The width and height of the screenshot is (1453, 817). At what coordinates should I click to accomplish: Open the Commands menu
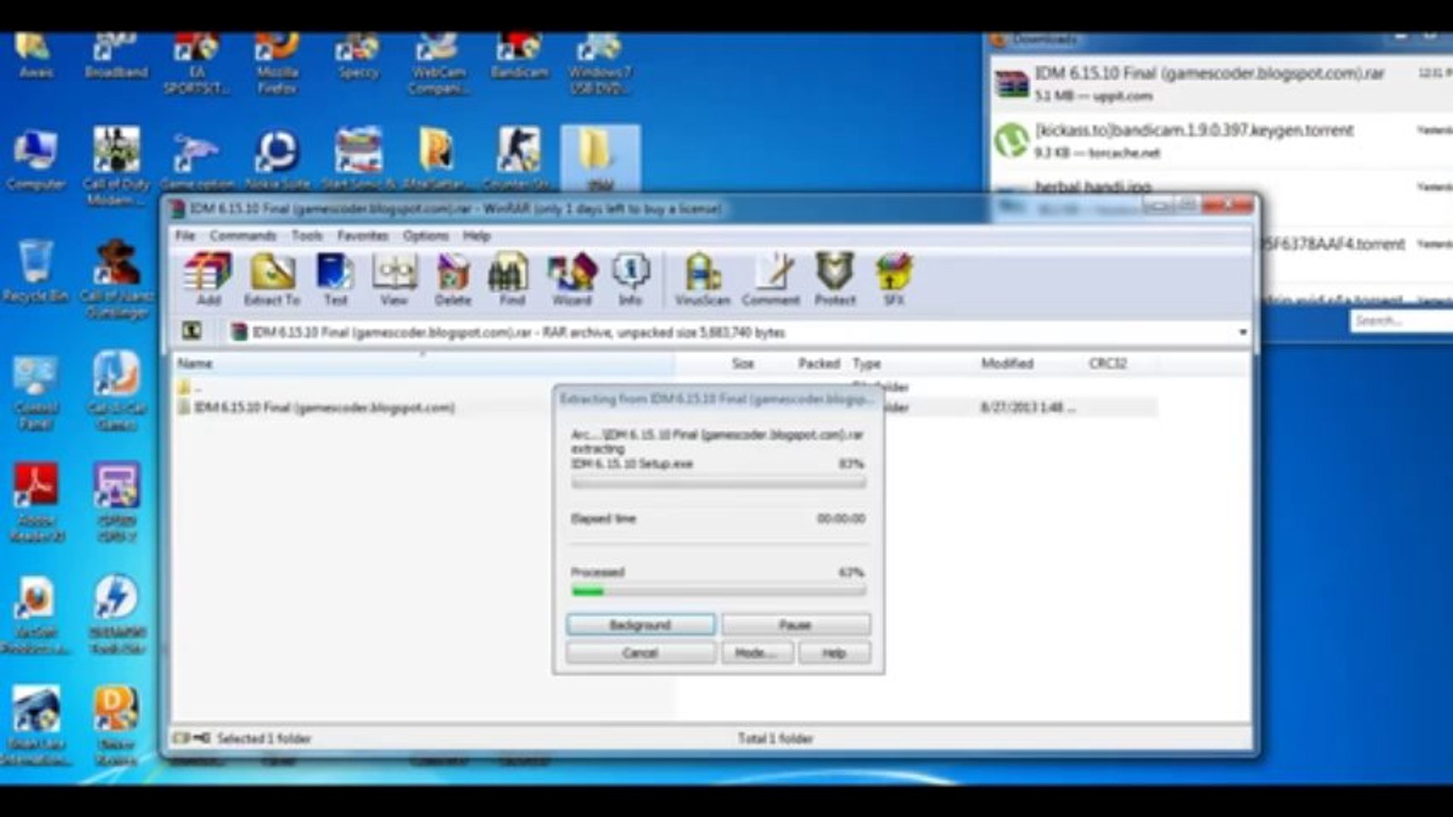point(242,236)
